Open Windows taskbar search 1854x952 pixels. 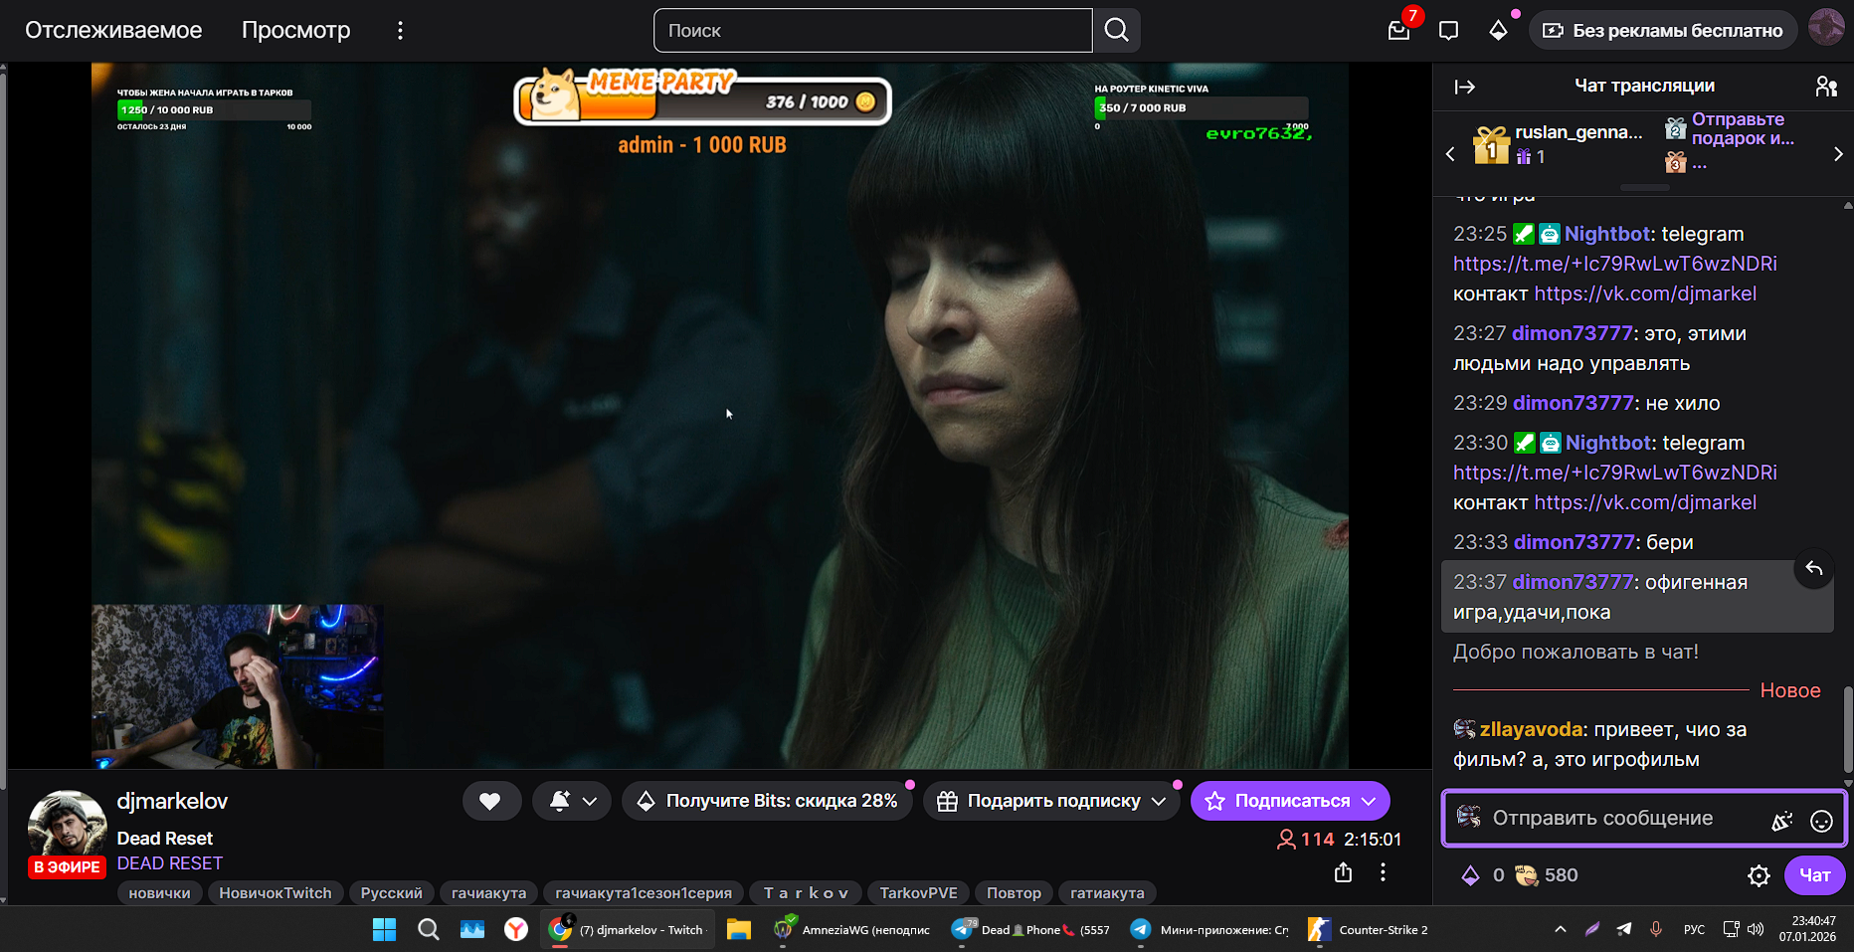click(x=428, y=930)
